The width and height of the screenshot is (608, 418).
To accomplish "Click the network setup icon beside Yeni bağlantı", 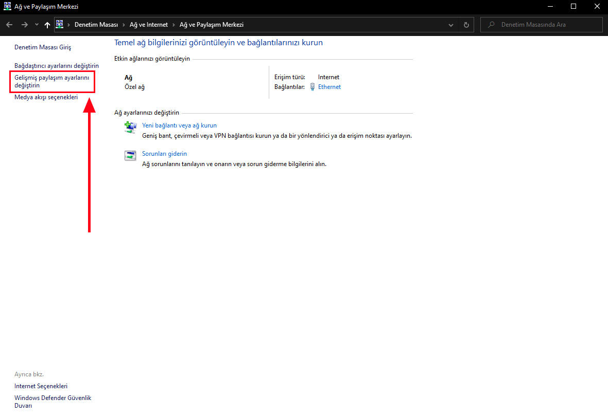I will (x=130, y=128).
